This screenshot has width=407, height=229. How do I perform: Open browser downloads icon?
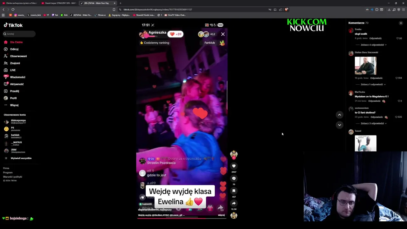(389, 10)
